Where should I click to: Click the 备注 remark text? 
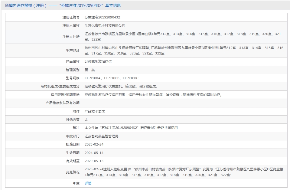click(x=131, y=128)
